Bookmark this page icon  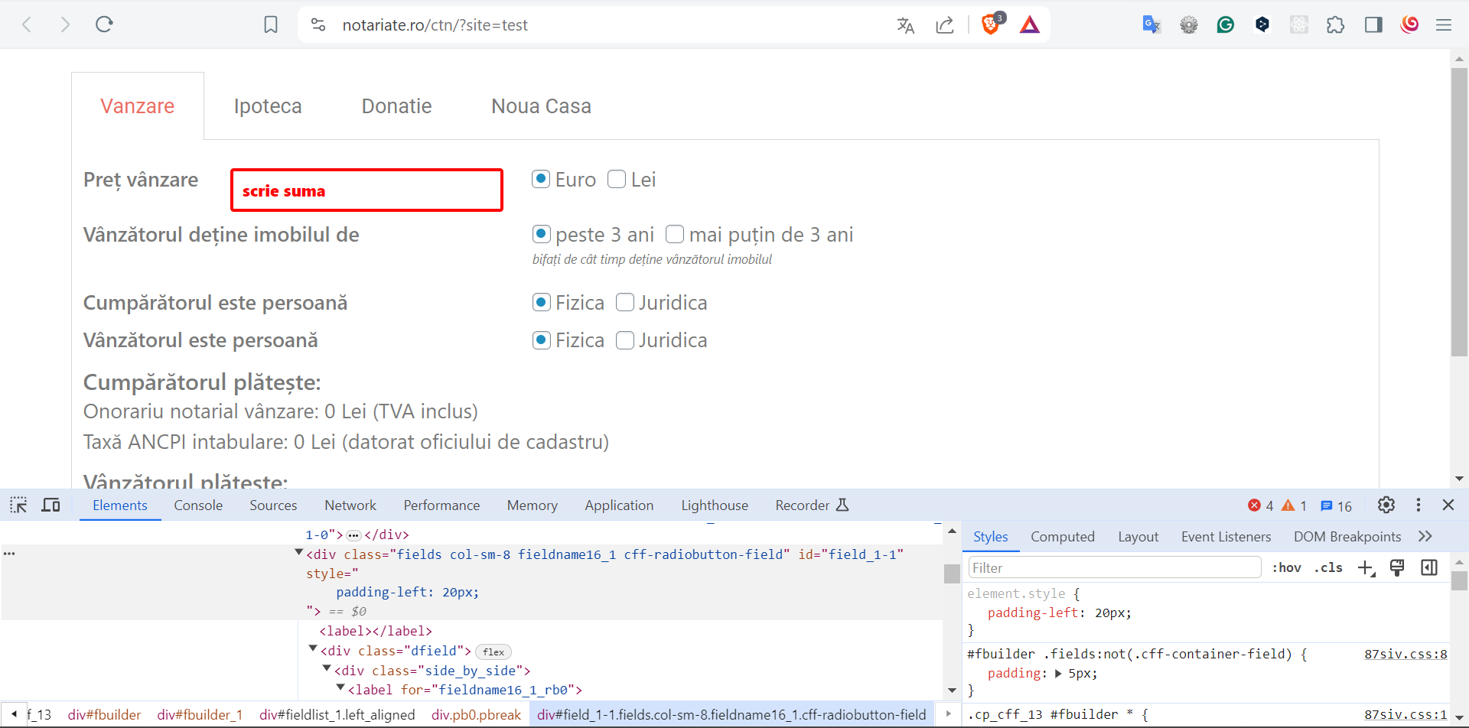click(x=271, y=24)
